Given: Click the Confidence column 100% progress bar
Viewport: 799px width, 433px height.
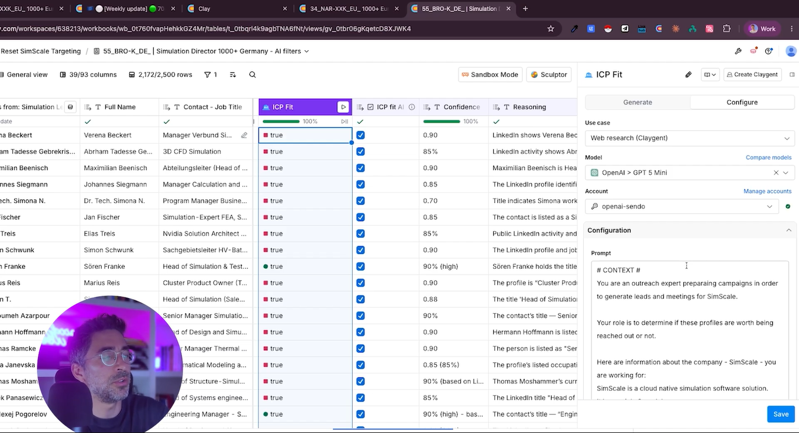Looking at the screenshot, I should (x=442, y=122).
